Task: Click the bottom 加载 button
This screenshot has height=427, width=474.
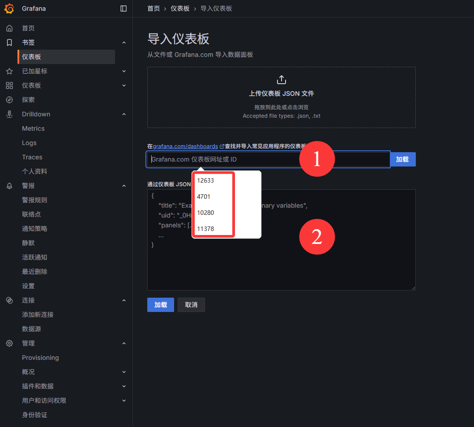Action: pos(161,305)
